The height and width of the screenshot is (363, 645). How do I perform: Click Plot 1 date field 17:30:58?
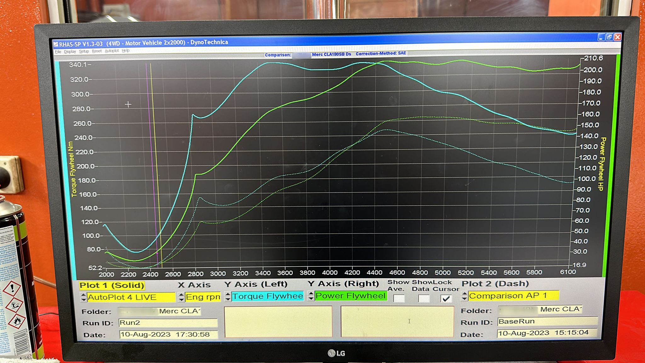(x=168, y=334)
